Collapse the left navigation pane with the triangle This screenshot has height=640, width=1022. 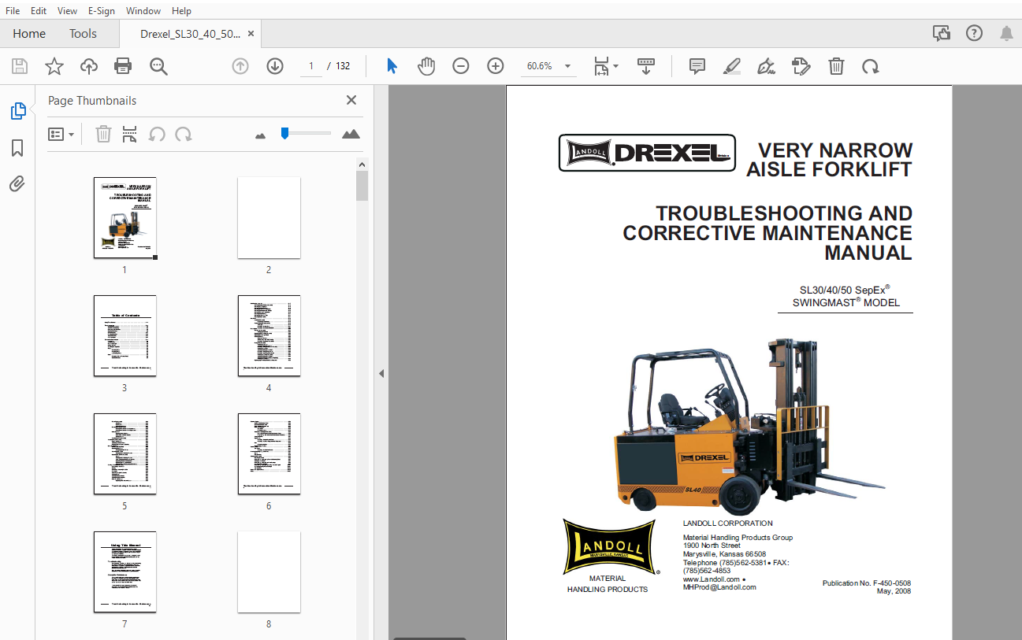(x=381, y=373)
